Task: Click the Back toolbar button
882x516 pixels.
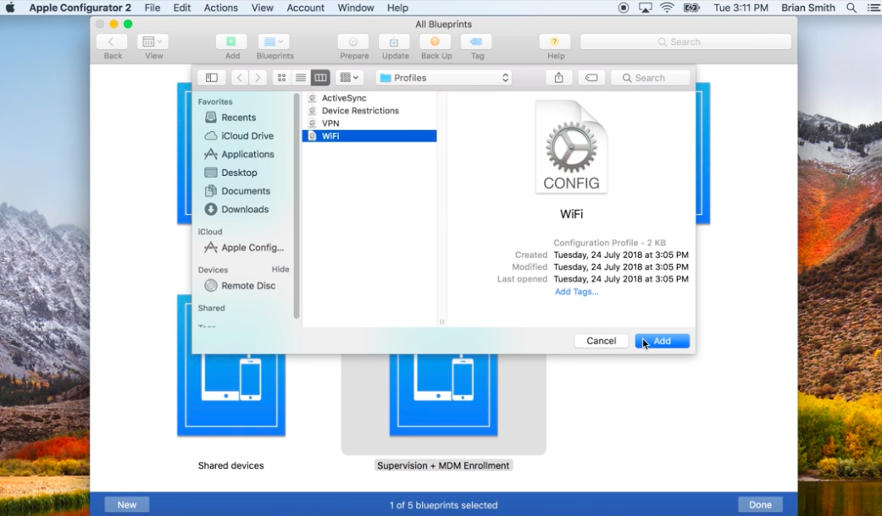Action: pos(111,41)
